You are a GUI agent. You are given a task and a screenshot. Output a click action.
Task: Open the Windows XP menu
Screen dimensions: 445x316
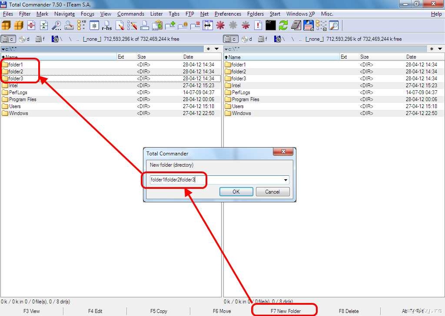(301, 14)
